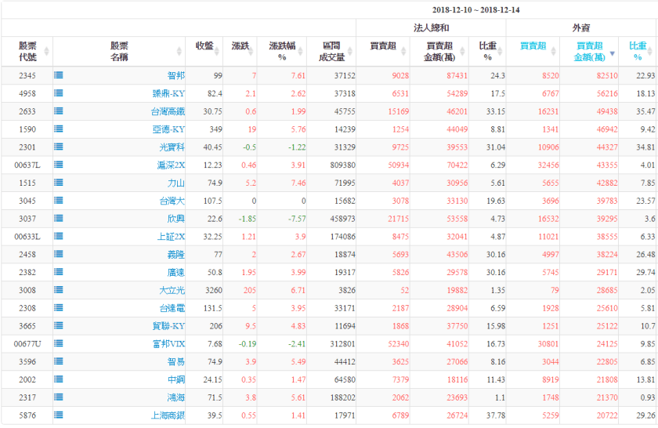Sort by 區間成交量 volume column
Image resolution: width=658 pixels, height=428 pixels.
click(x=331, y=52)
